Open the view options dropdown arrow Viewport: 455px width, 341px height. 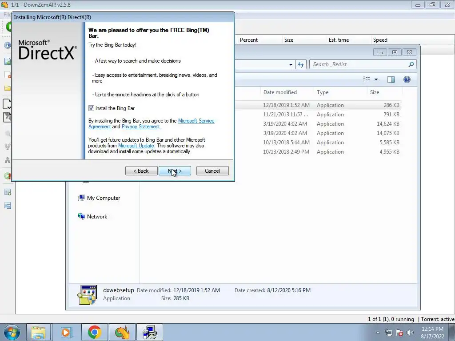click(376, 79)
